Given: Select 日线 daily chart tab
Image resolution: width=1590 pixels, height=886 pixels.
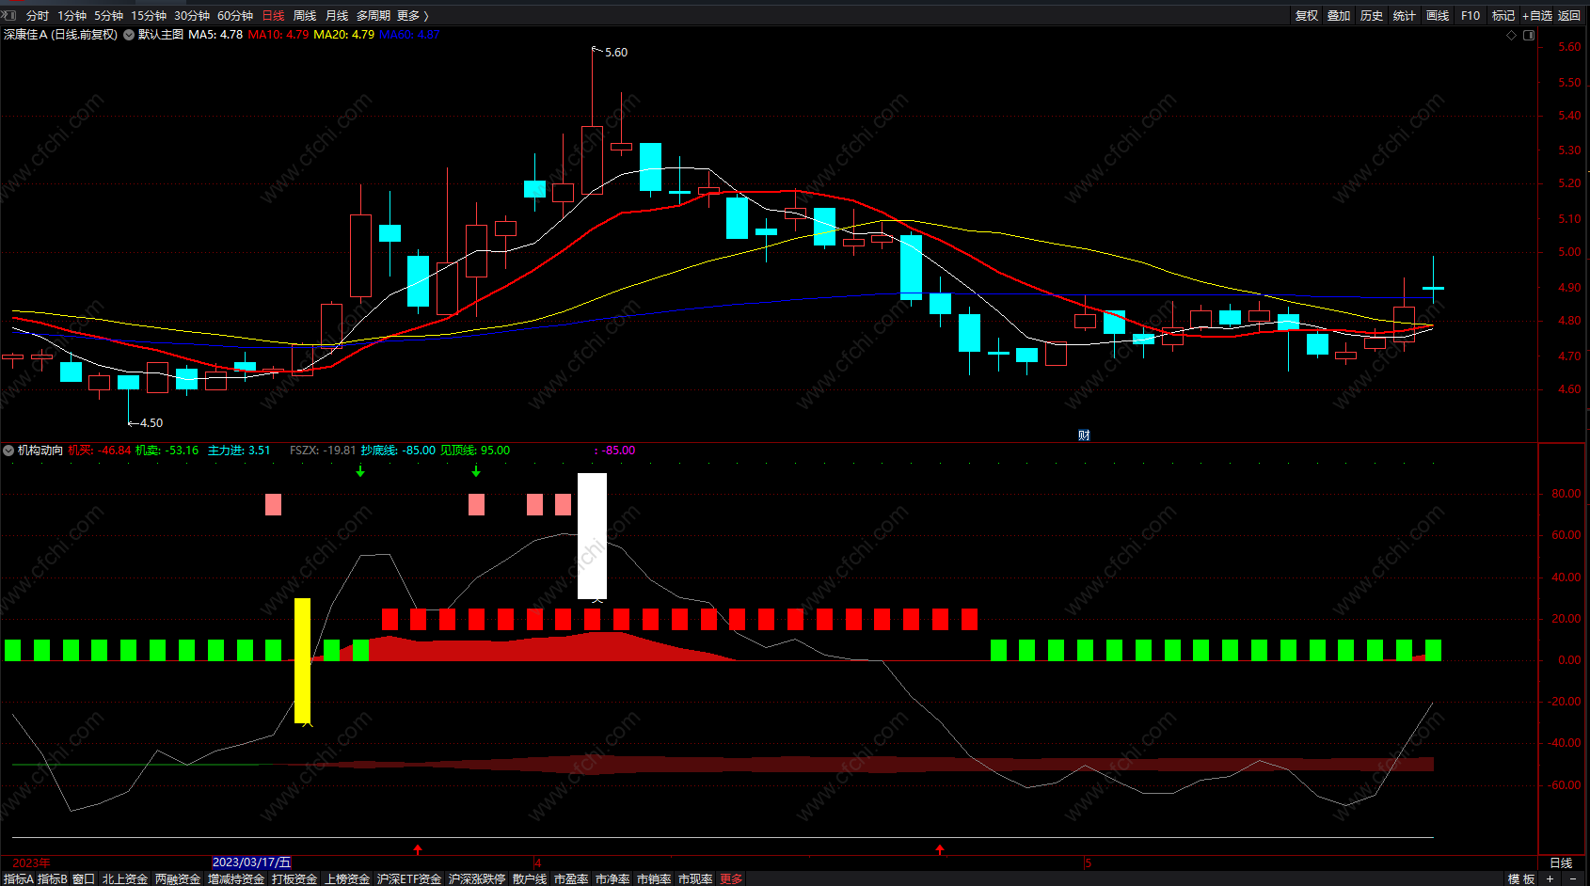Looking at the screenshot, I should click(x=273, y=15).
